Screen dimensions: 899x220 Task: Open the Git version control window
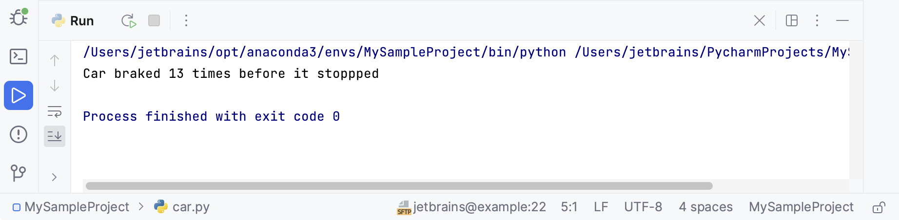19,172
